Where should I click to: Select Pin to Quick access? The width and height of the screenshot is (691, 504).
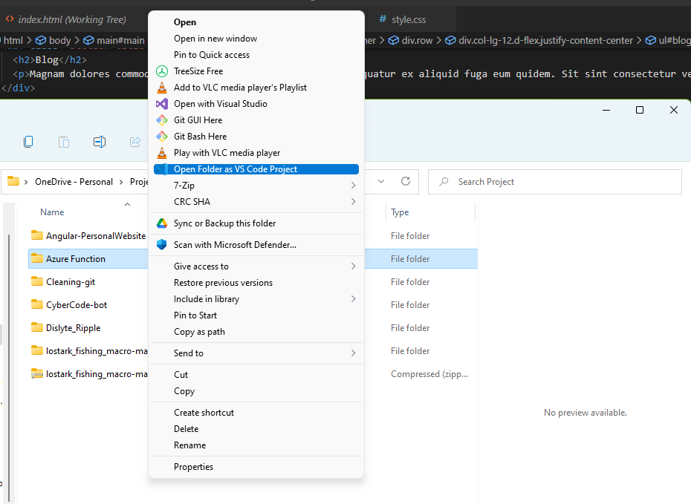click(256, 55)
